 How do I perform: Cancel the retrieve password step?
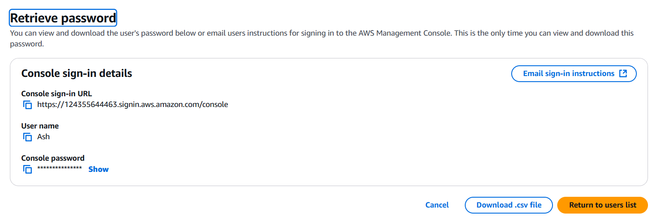(x=437, y=205)
